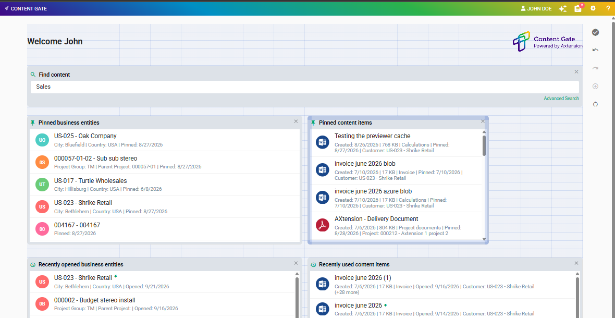
Task: Click the Welcome John heading
Action: 55,42
